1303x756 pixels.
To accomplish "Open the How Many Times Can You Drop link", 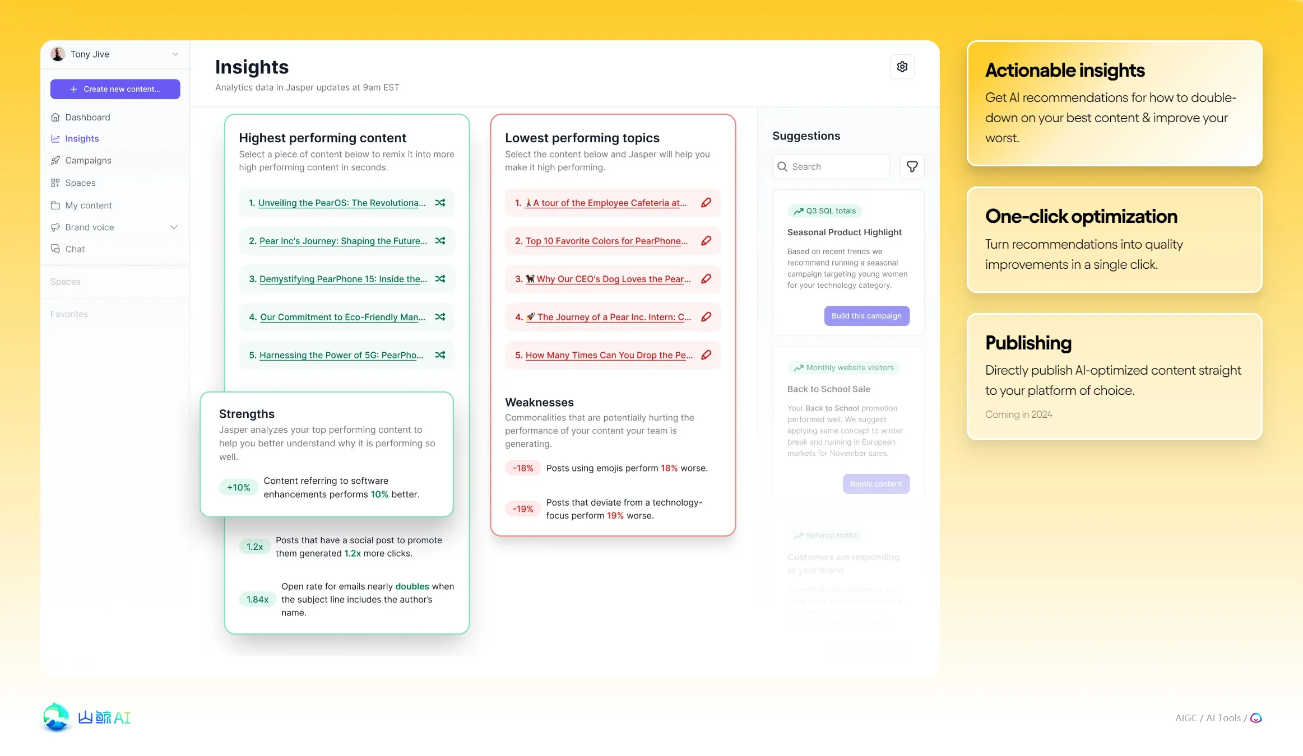I will pos(609,356).
